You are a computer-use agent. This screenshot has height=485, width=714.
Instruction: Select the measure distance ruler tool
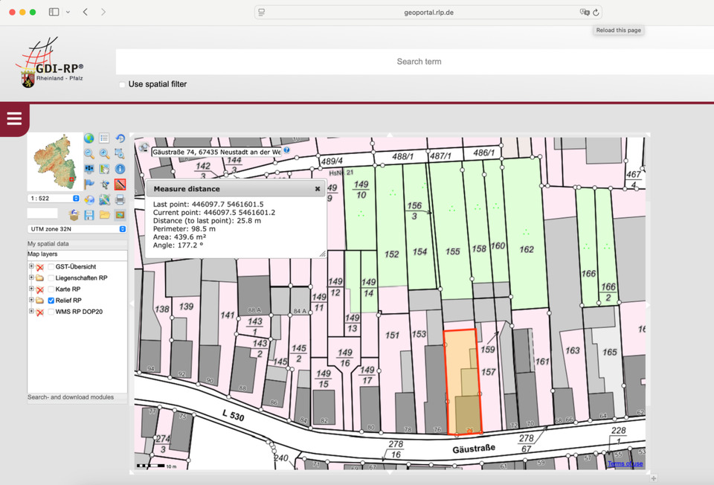click(x=120, y=184)
